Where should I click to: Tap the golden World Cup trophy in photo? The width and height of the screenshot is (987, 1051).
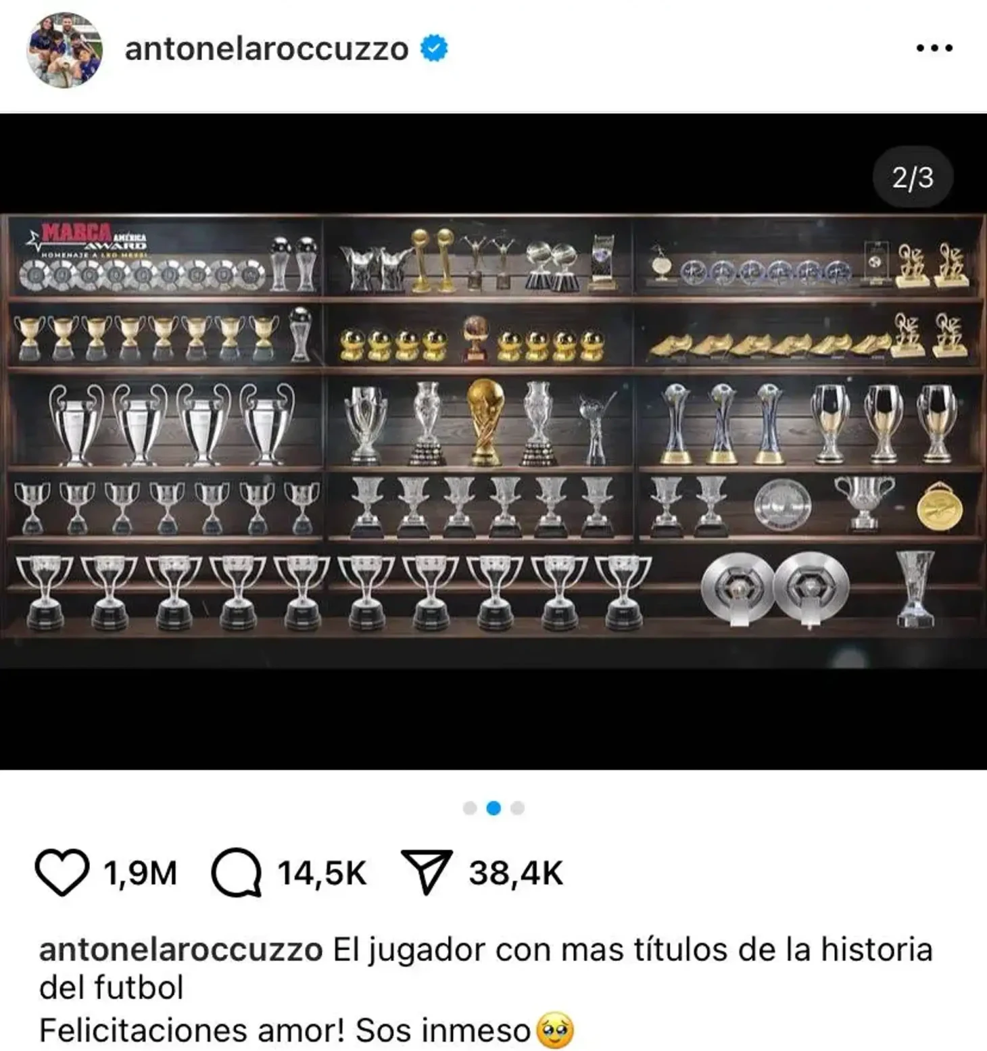coord(485,422)
